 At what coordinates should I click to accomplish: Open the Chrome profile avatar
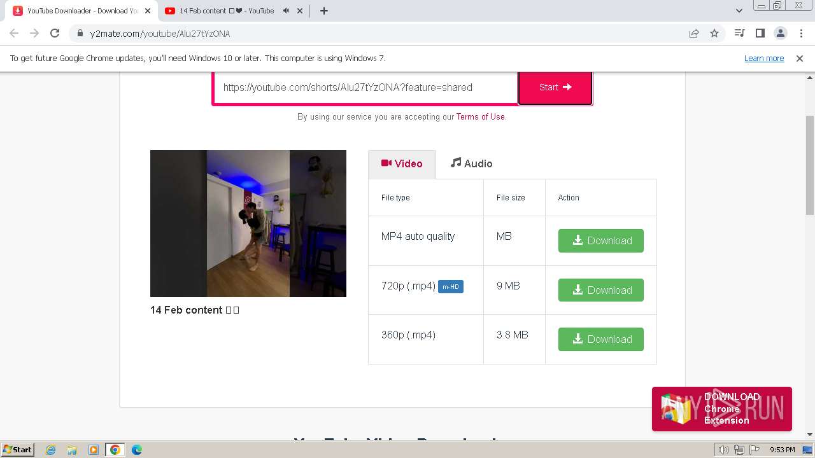780,34
